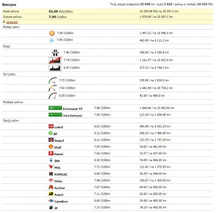Click the yellow normal driving gauge icon
216x213 pixels.
53,88
